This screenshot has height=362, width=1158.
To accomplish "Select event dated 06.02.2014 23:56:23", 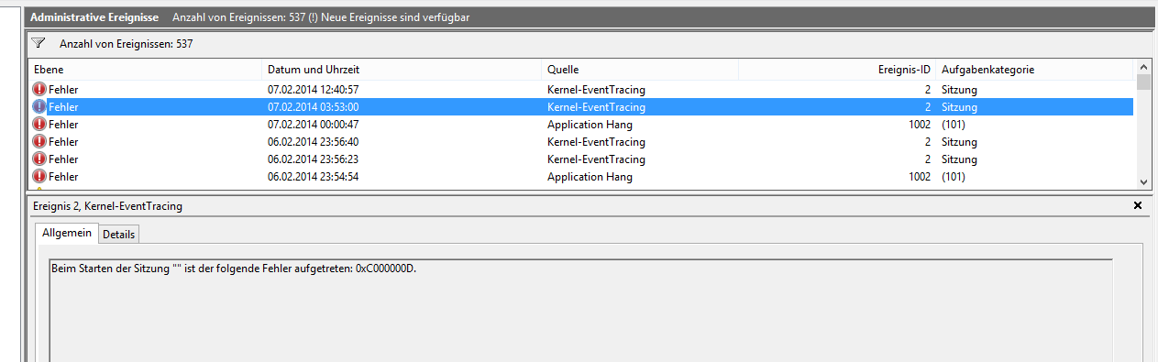I will pyautogui.click(x=581, y=159).
